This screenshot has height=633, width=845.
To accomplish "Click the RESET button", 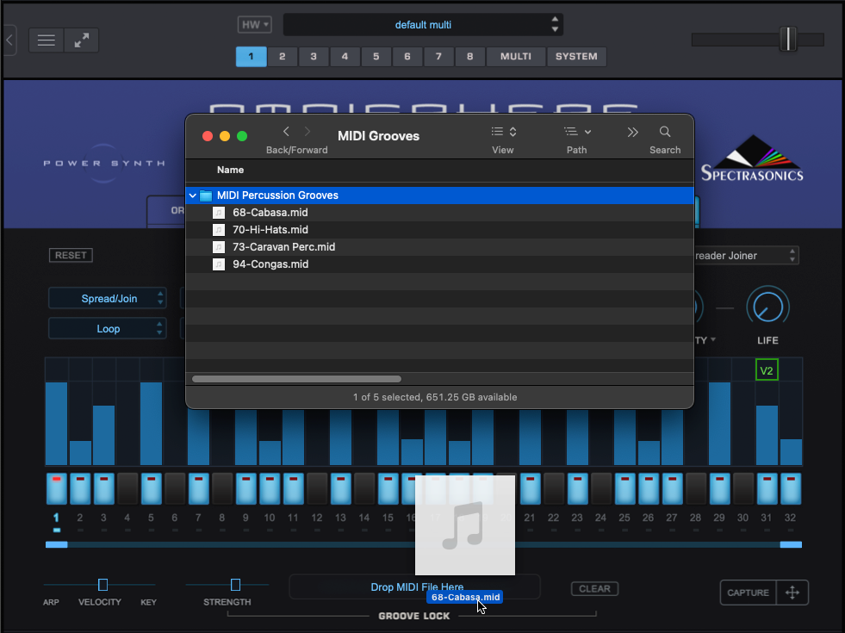I will pos(71,256).
